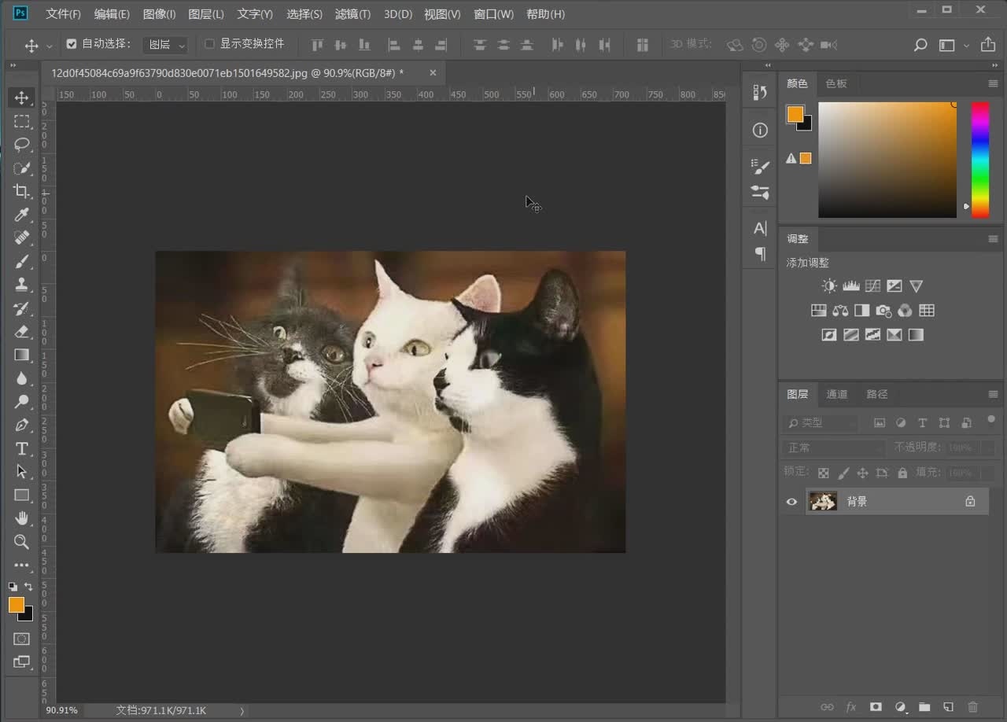Open the Move tool preset picker arrow
This screenshot has height=722, width=1007.
coord(49,46)
